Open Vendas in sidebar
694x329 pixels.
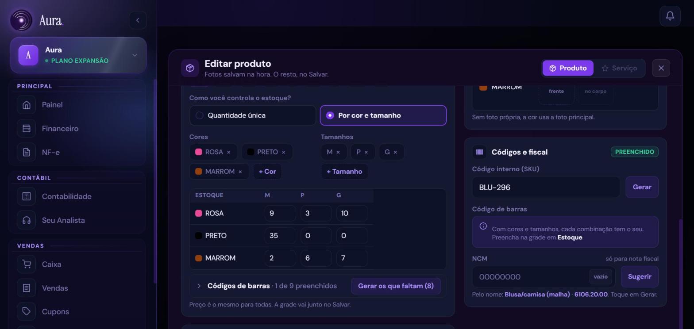click(x=77, y=288)
